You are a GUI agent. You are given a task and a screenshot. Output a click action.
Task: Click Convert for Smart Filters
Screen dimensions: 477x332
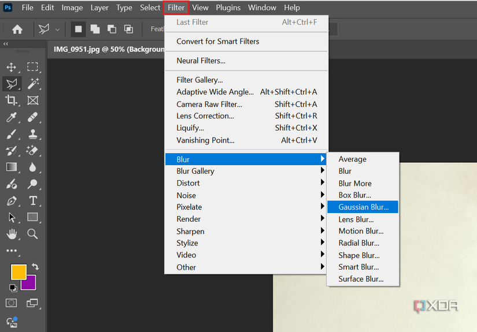point(246,42)
